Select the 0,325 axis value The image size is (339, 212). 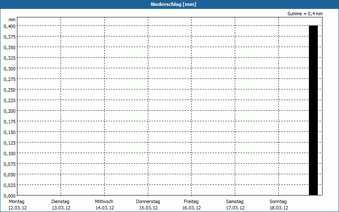[9, 58]
